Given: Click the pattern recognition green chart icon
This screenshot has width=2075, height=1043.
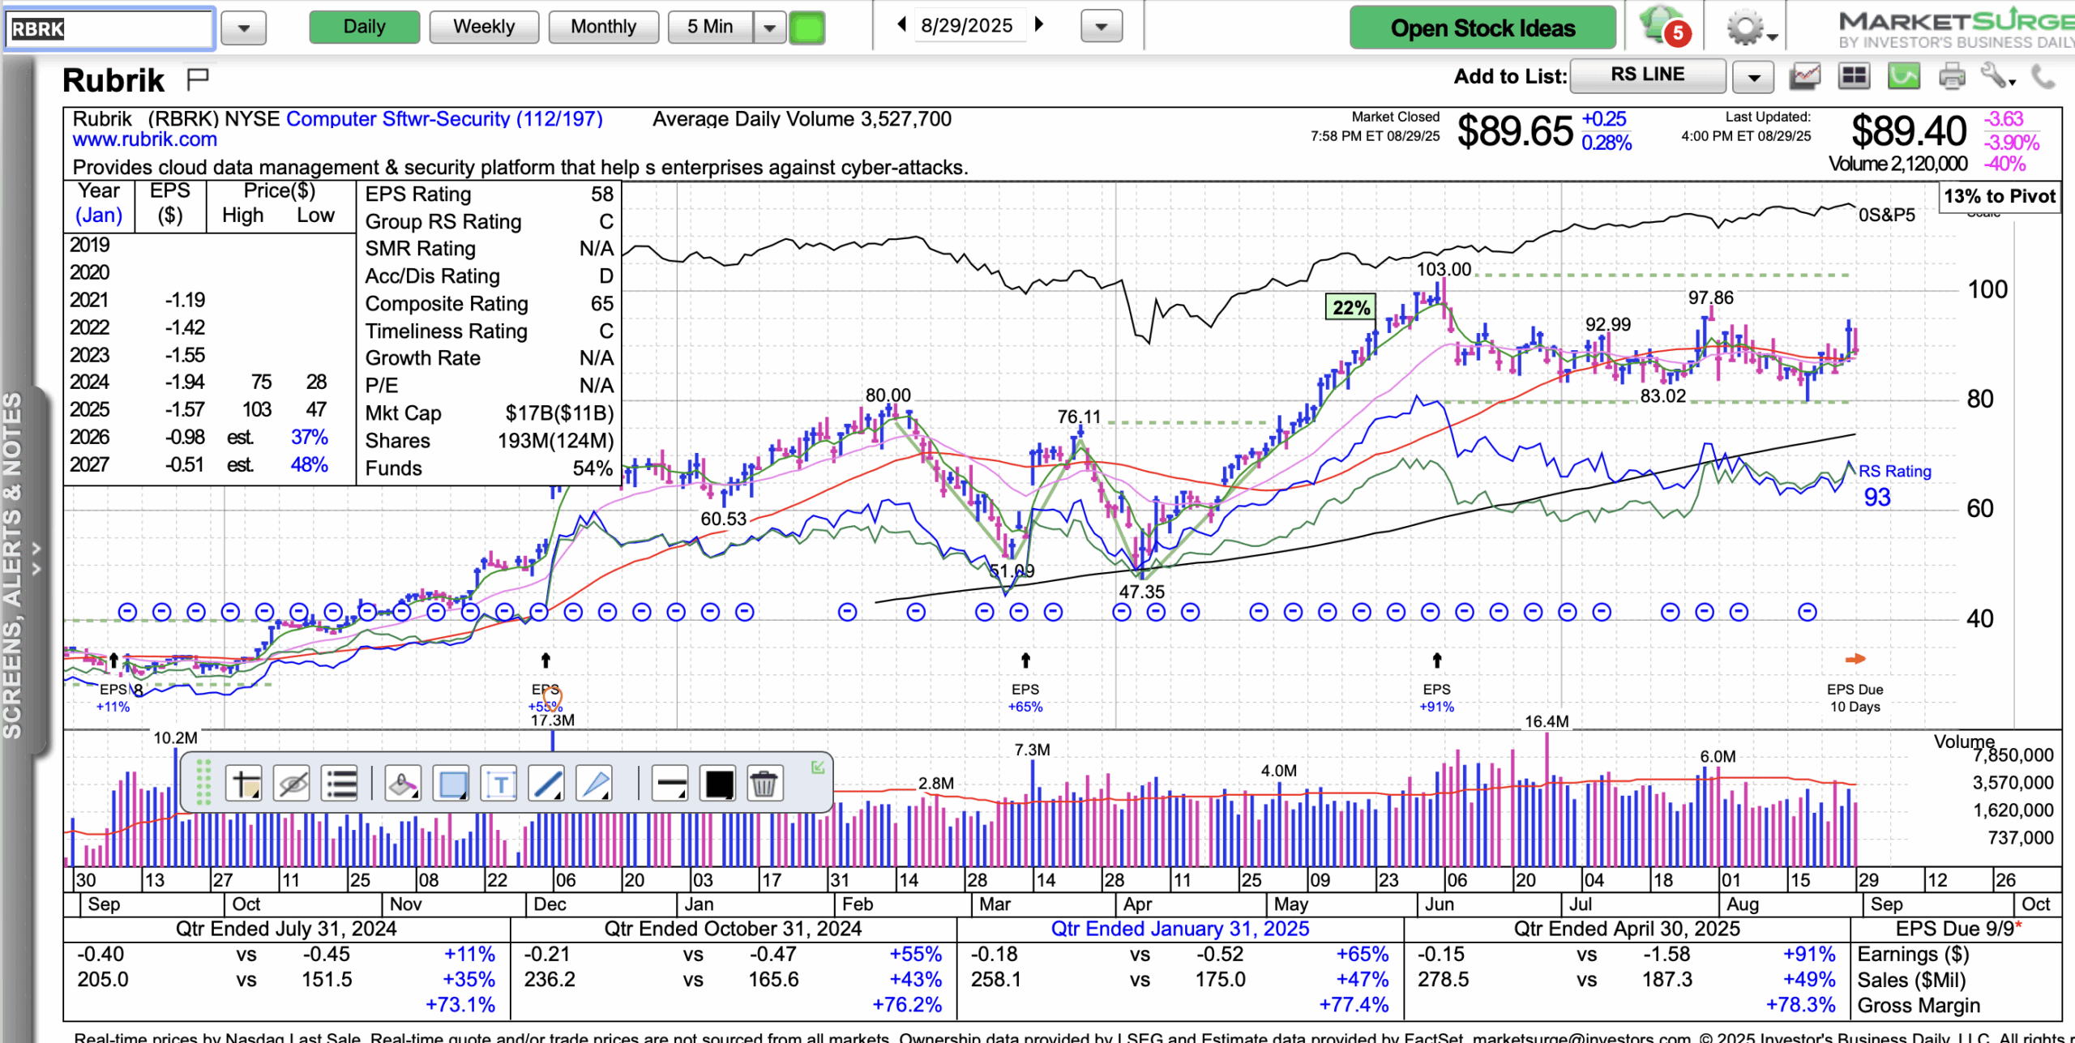Looking at the screenshot, I should pos(1903,77).
